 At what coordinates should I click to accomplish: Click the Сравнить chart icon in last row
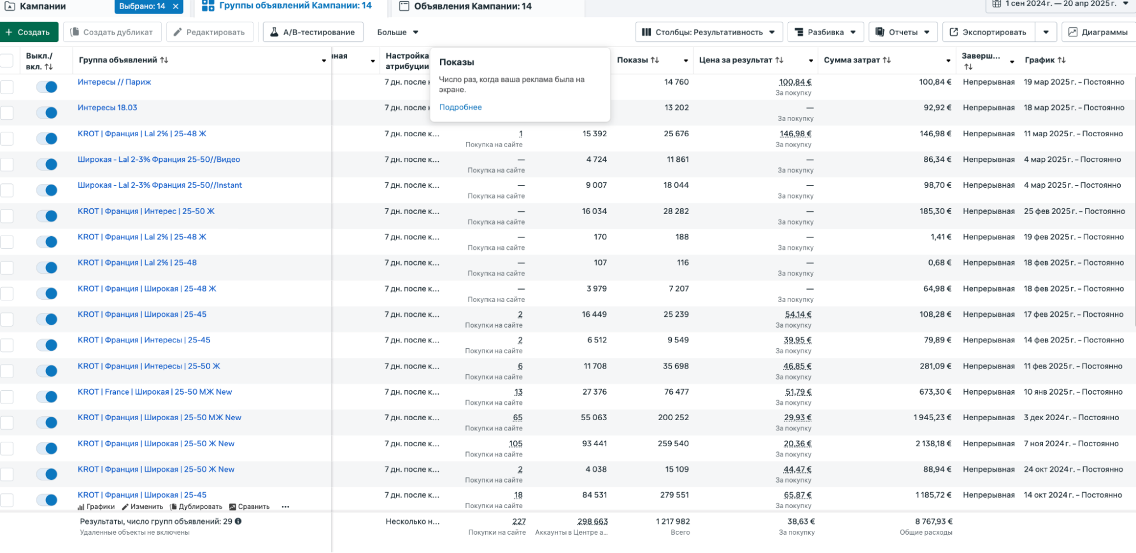tap(232, 507)
